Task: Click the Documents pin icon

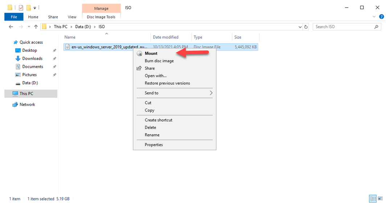Action: pos(54,67)
